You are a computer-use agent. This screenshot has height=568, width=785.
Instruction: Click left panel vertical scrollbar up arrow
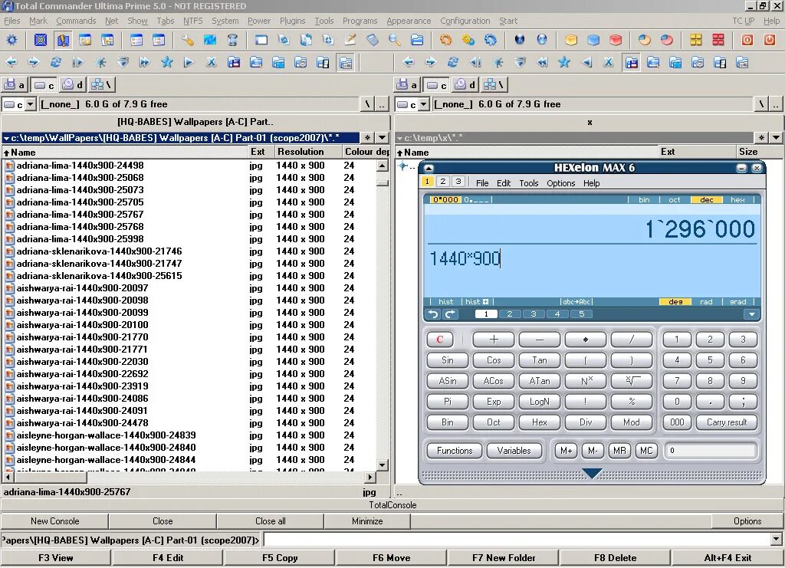[383, 166]
